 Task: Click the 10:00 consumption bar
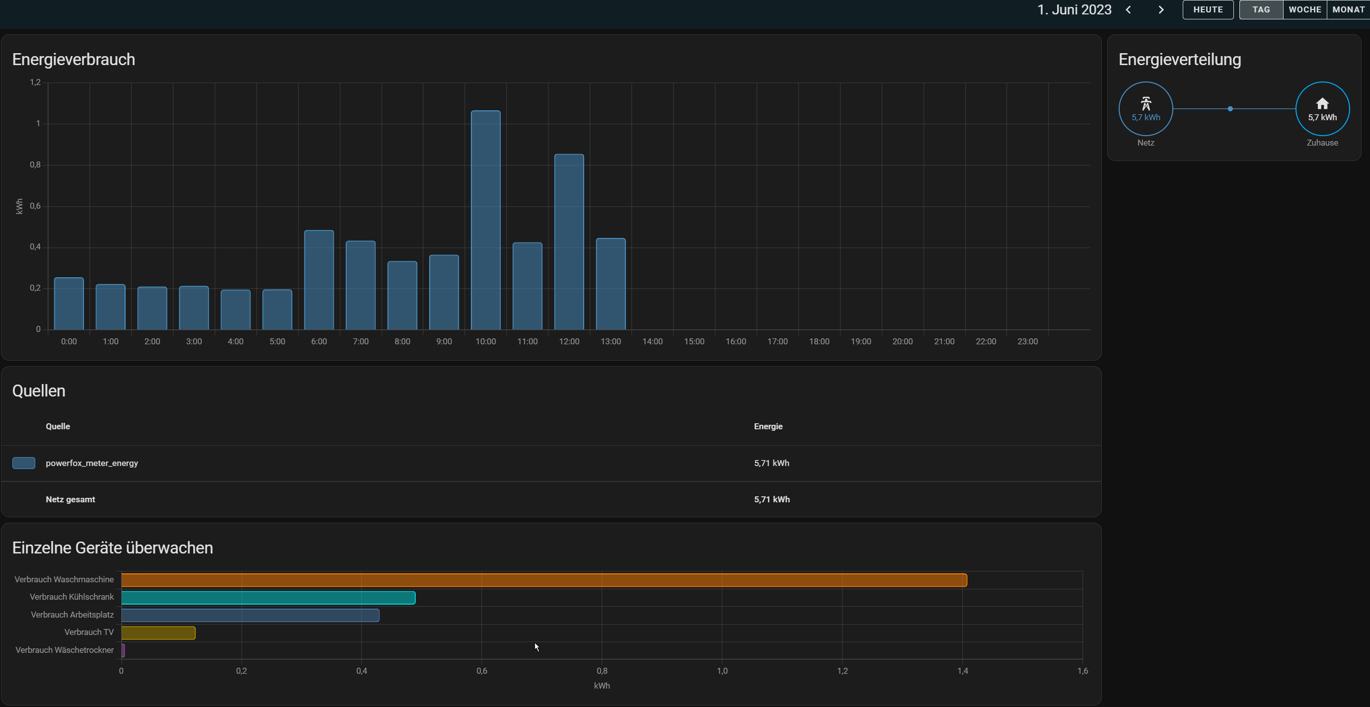click(486, 220)
